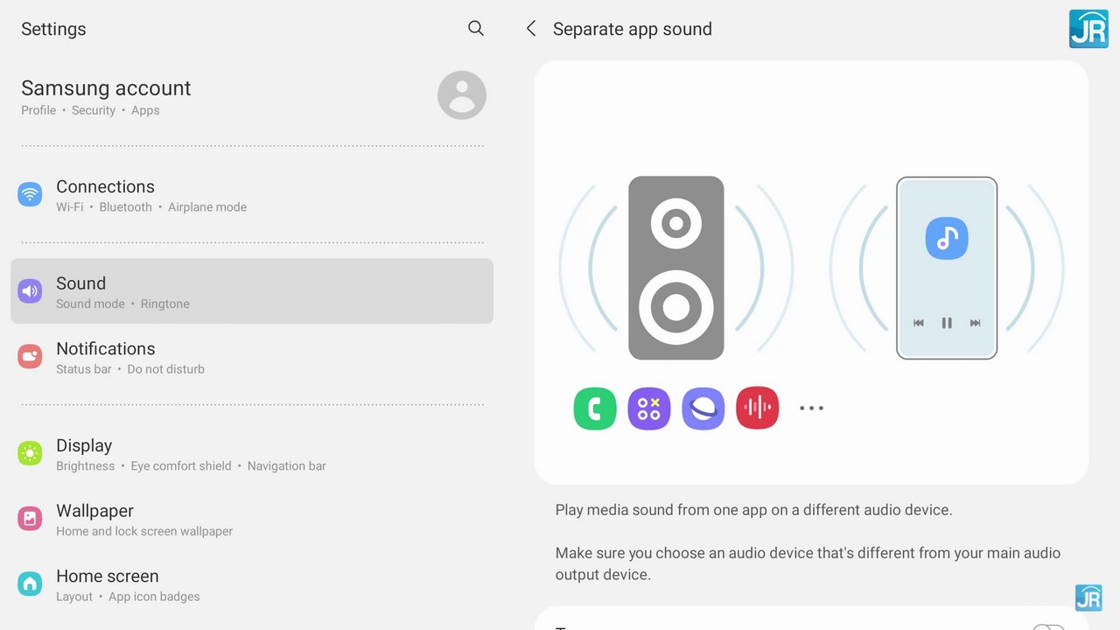Select the Sound settings item

pyautogui.click(x=252, y=291)
